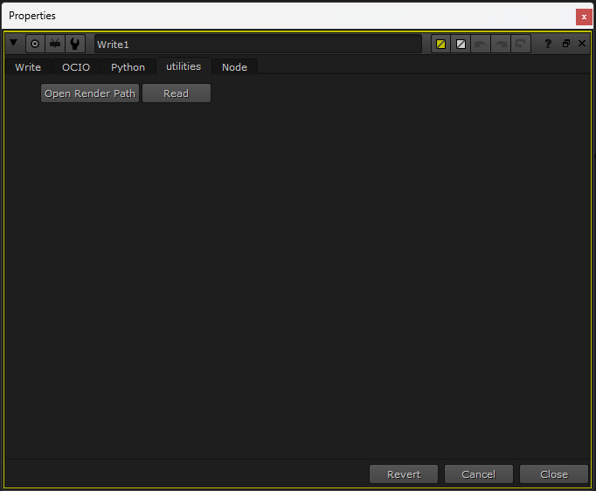Click the undo arrow icon
The height and width of the screenshot is (491, 596).
tap(481, 44)
